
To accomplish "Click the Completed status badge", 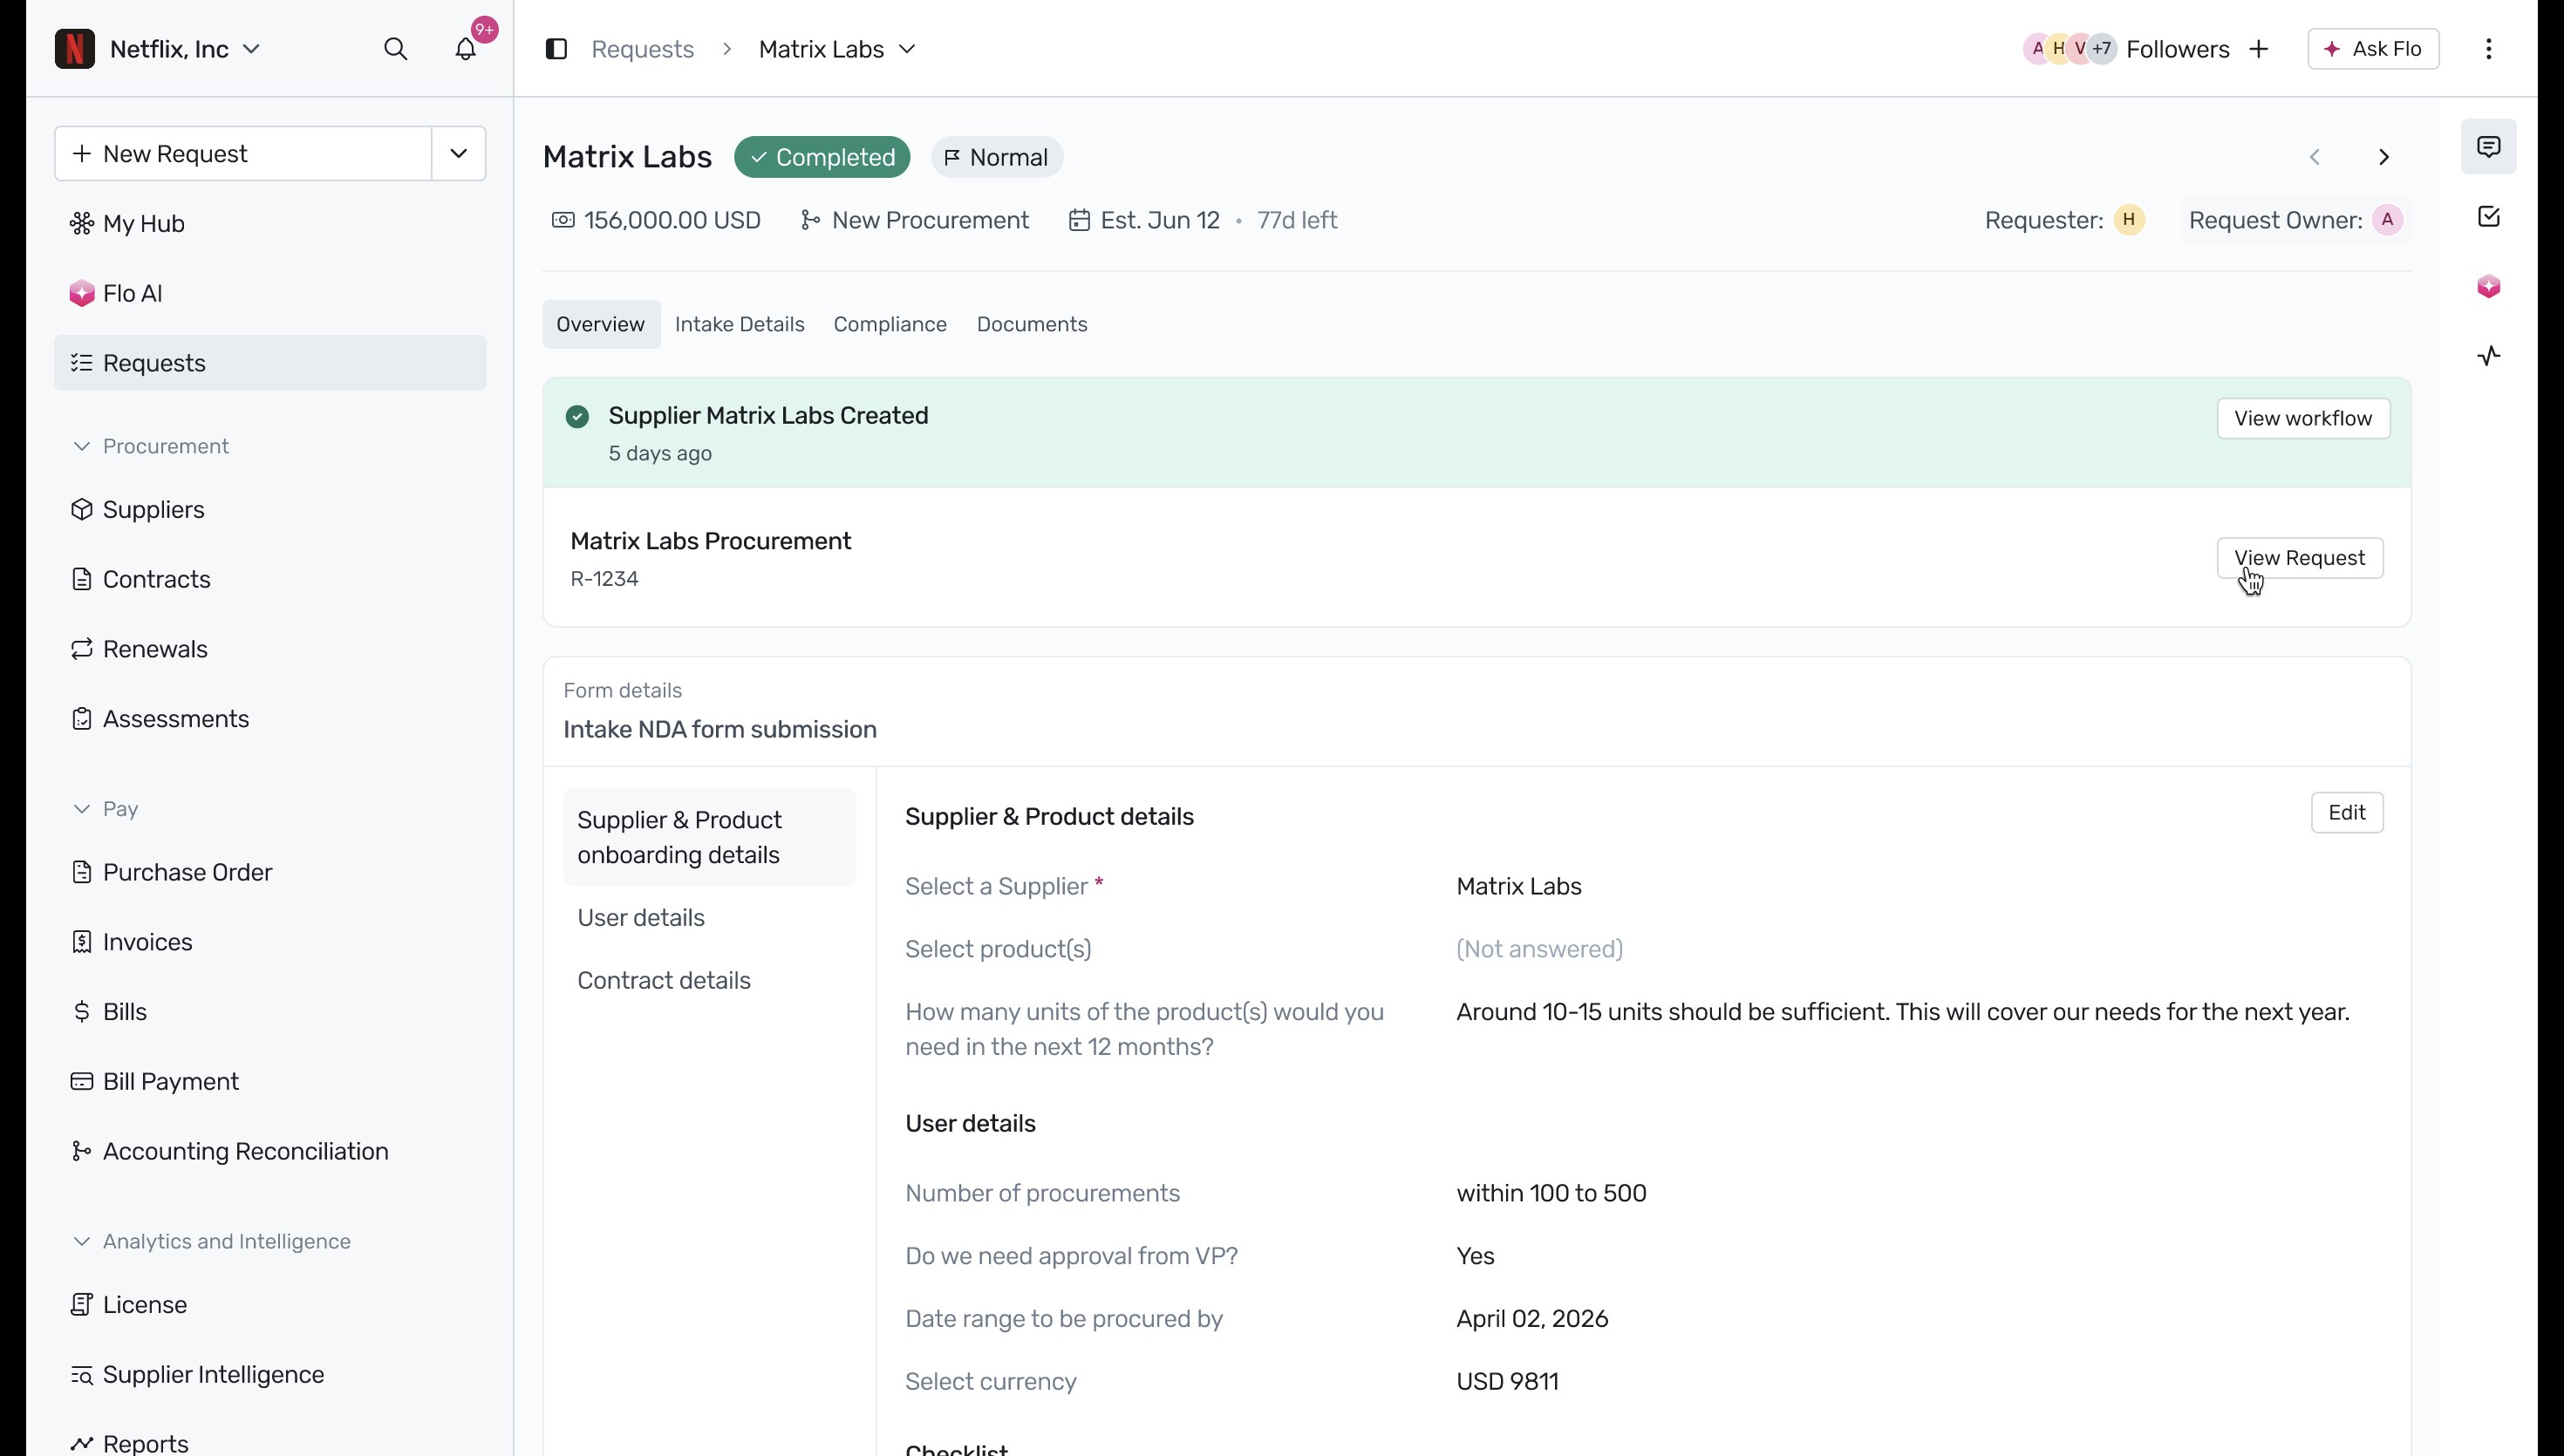I will pyautogui.click(x=822, y=157).
